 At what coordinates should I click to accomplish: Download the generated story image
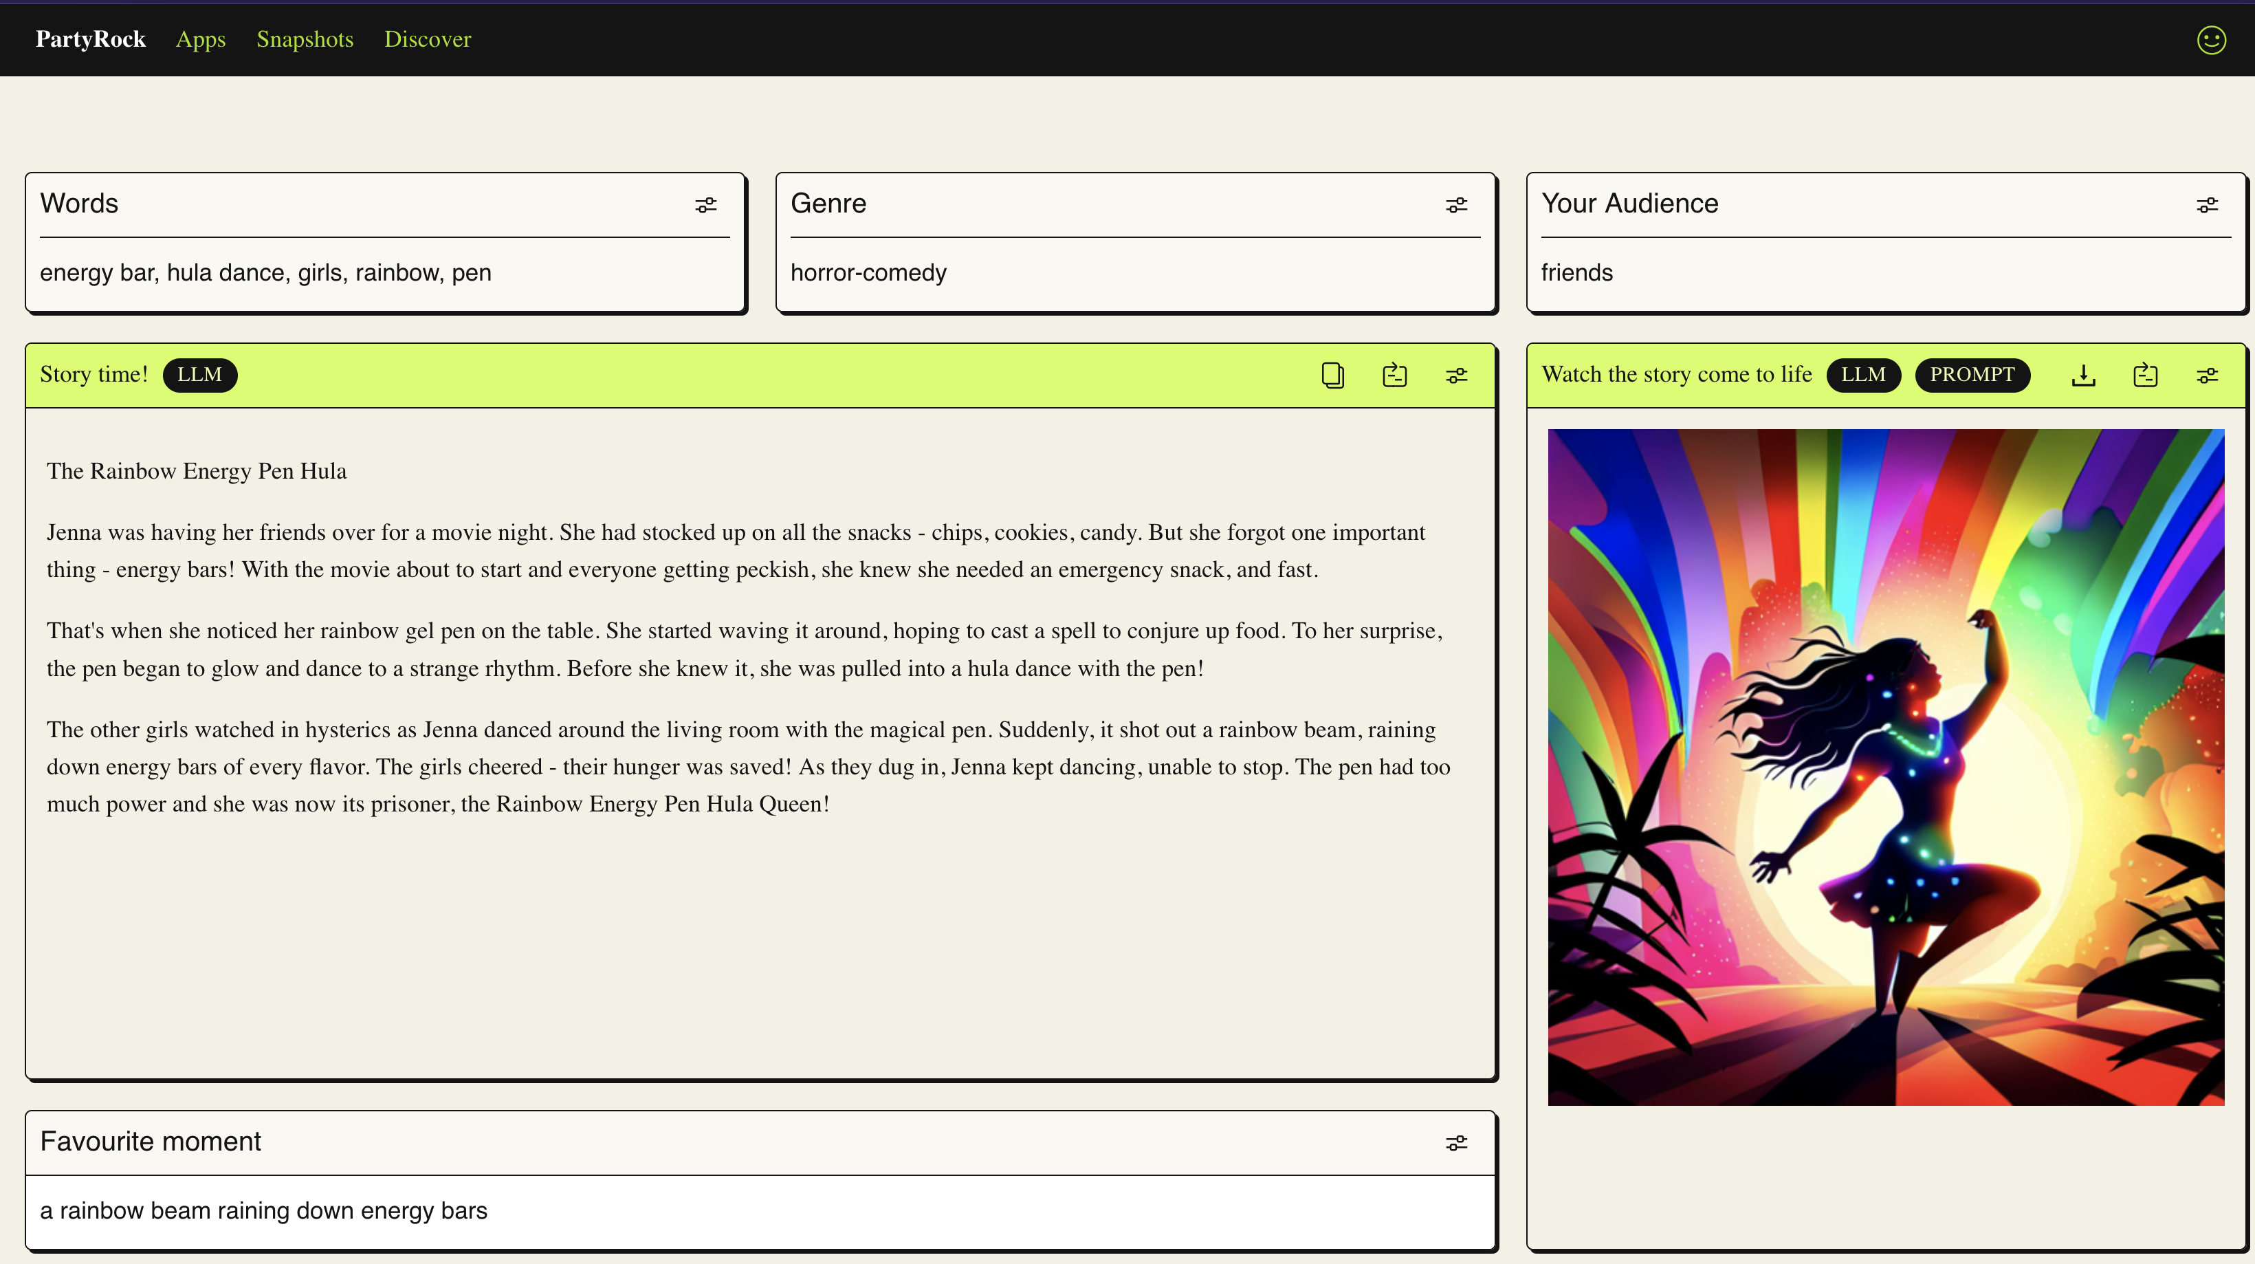[2083, 375]
